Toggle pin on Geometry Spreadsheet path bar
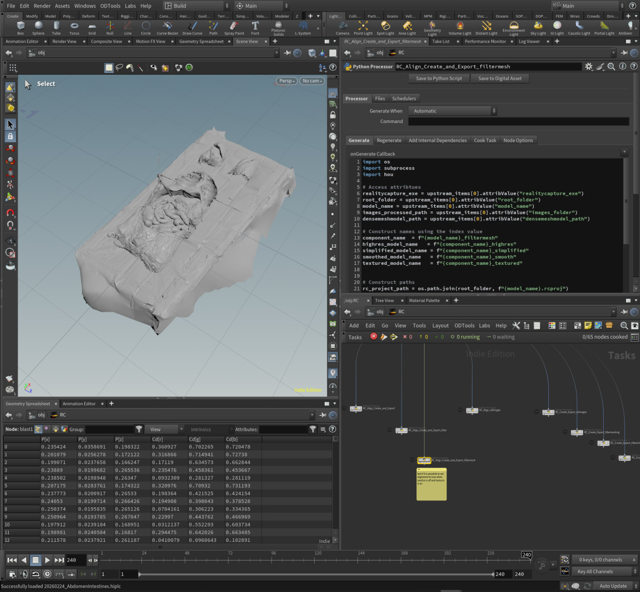The height and width of the screenshot is (592, 640). tap(323, 415)
